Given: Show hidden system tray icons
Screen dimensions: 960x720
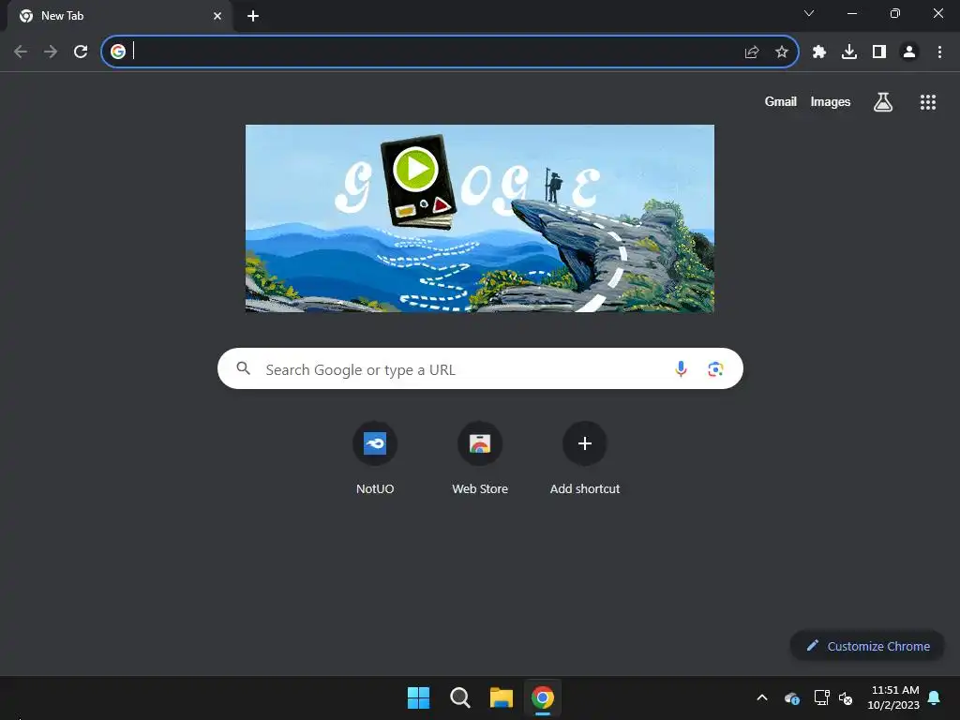Looking at the screenshot, I should point(762,697).
